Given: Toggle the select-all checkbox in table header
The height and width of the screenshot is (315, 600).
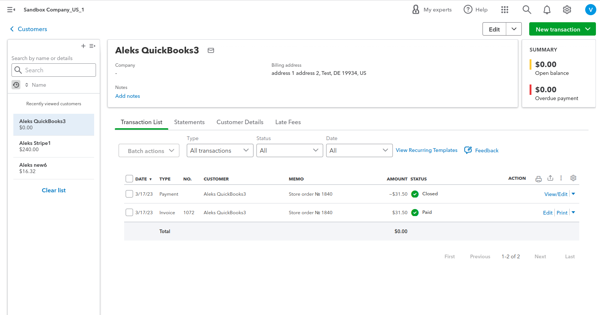Looking at the screenshot, I should click(129, 179).
